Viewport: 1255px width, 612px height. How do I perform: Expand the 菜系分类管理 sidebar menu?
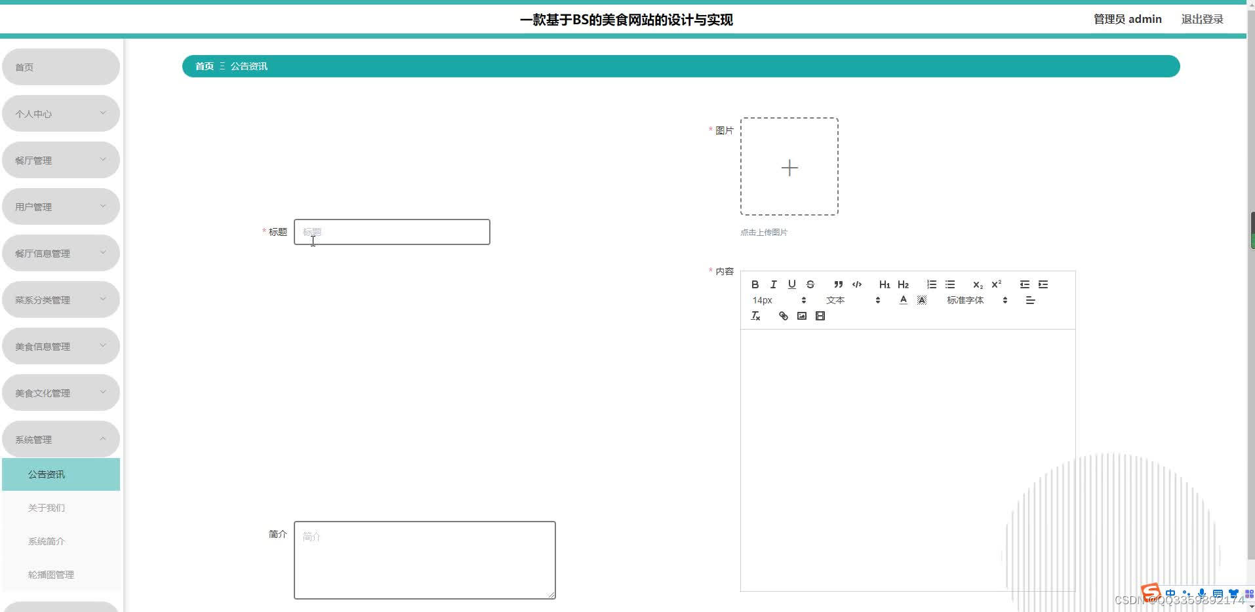61,299
